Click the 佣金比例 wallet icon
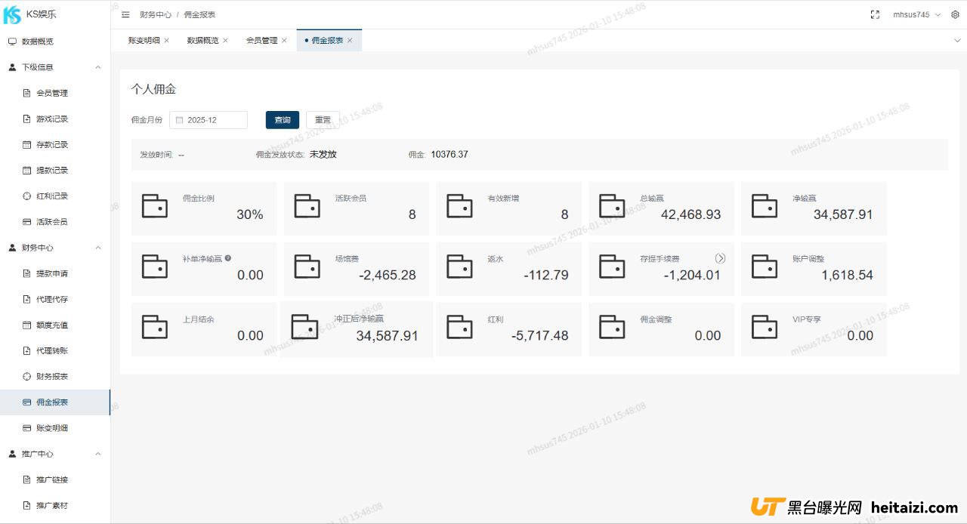Image resolution: width=967 pixels, height=524 pixels. (155, 206)
